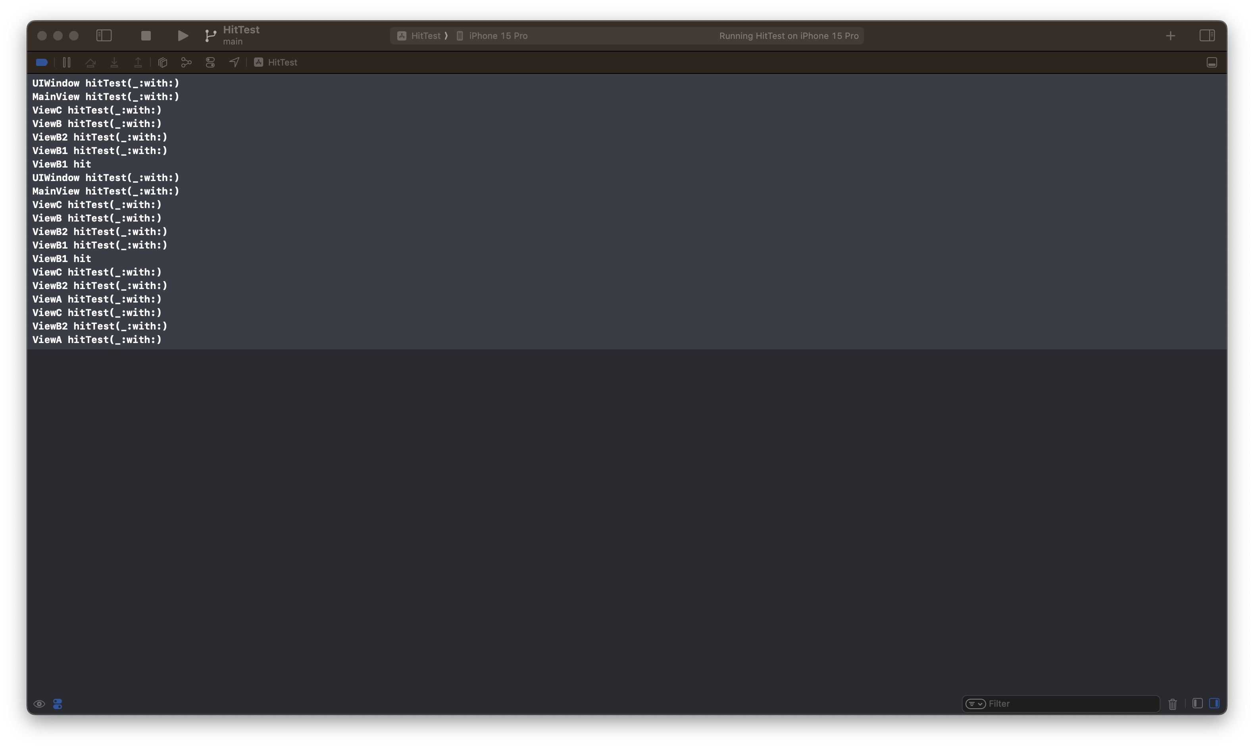This screenshot has width=1254, height=748.
Task: Click the console Filter text field
Action: point(1068,704)
